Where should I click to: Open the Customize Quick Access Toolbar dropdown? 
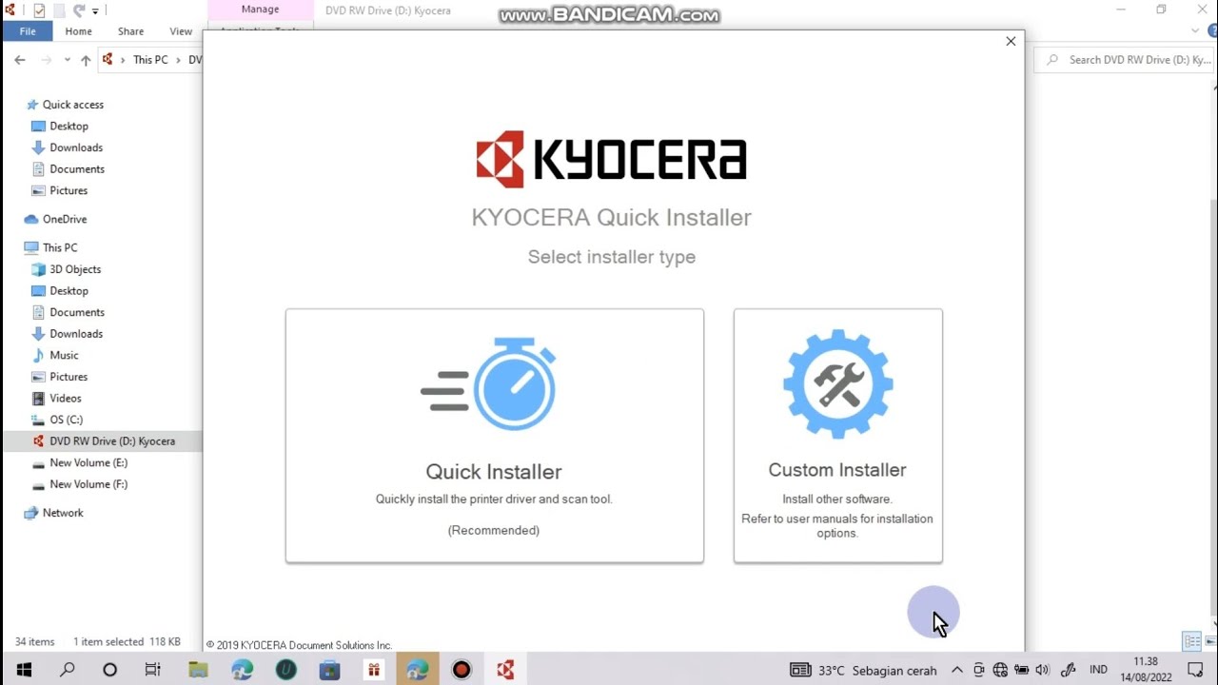point(95,10)
